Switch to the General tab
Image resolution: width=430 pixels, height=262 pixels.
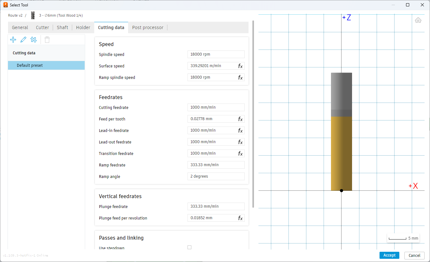point(20,27)
